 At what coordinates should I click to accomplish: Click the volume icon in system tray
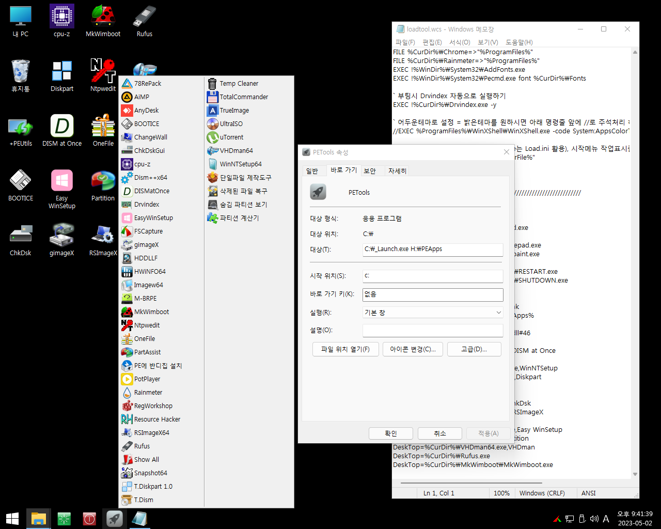594,519
